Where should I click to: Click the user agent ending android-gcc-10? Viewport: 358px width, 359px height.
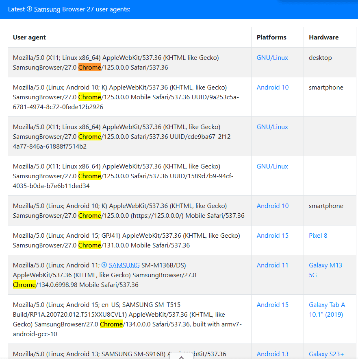pyautogui.click(x=127, y=320)
